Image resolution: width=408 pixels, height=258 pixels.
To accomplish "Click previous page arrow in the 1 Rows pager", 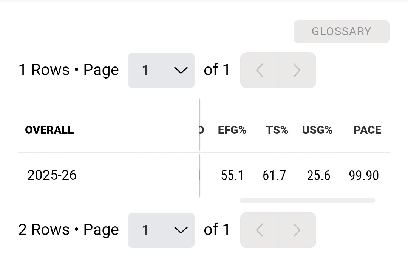I will [260, 70].
